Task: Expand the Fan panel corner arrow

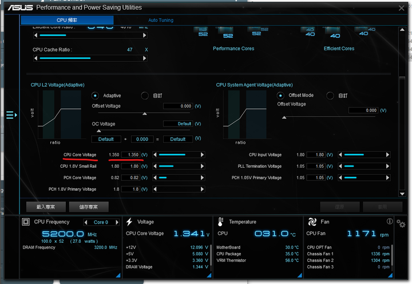Action: point(390,275)
